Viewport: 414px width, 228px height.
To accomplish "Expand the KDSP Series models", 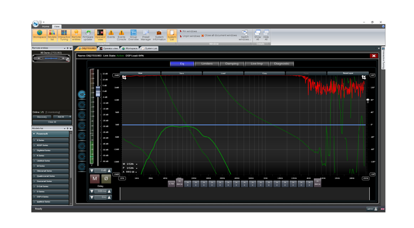I will pyautogui.click(x=34, y=145).
